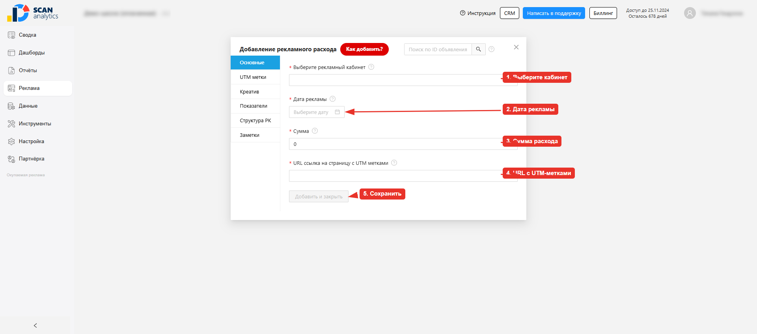Click Написать в поддержку button

tap(554, 13)
